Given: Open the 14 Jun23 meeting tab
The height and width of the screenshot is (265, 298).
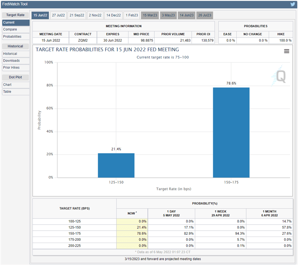Looking at the screenshot, I should [186, 15].
